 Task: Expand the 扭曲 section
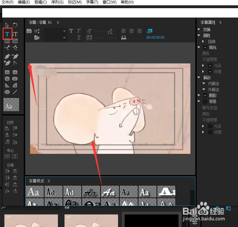point(203,41)
